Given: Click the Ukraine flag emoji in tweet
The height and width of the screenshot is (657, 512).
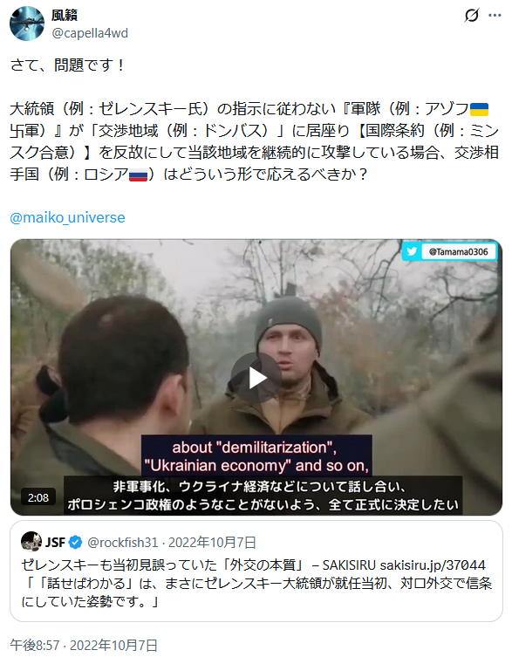Looking at the screenshot, I should [x=480, y=109].
